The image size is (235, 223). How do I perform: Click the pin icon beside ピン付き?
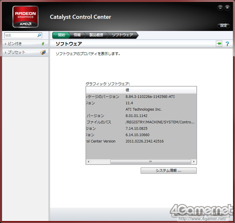click(43, 44)
